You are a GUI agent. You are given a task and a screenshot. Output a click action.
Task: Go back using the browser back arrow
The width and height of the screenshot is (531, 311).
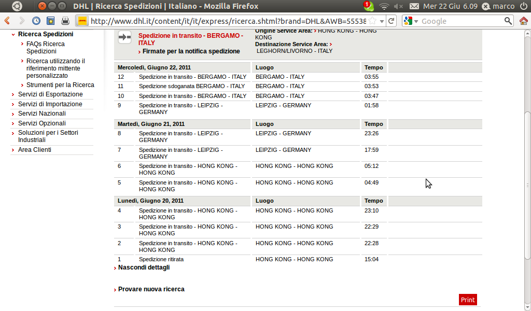7,21
